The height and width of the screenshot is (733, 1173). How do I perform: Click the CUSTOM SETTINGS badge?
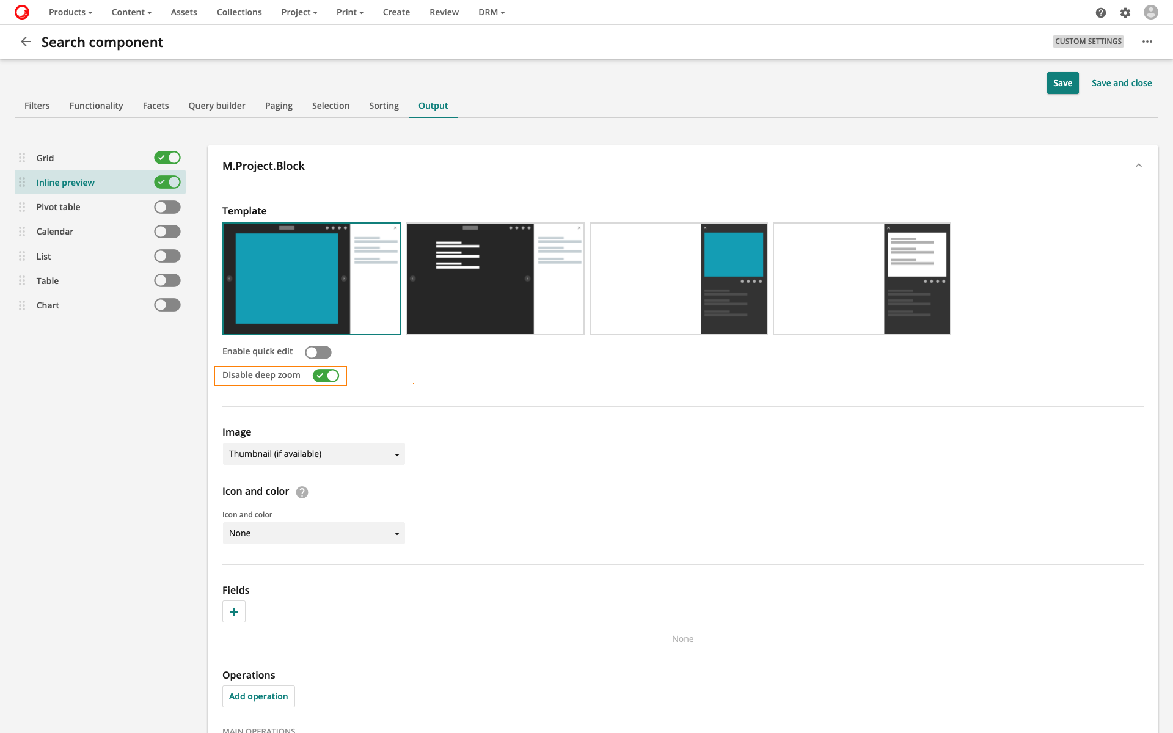[x=1088, y=42]
